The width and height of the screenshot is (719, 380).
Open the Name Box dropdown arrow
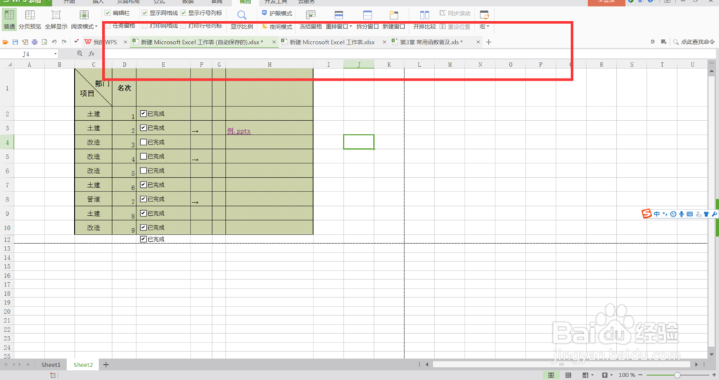[55, 54]
